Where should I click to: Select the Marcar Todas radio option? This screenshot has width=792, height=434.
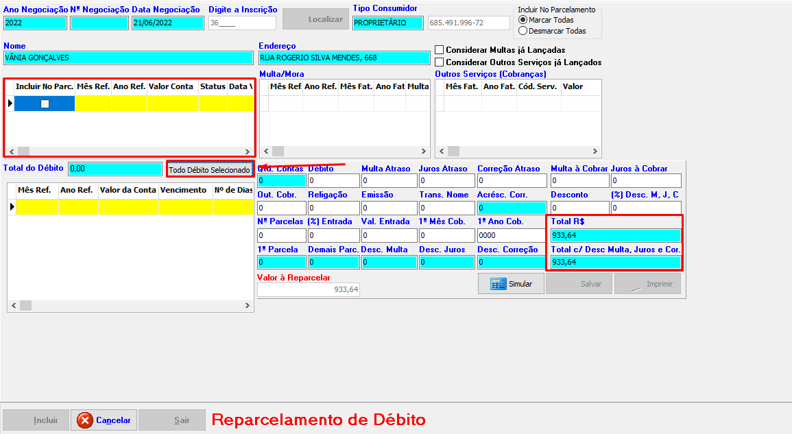pos(523,20)
